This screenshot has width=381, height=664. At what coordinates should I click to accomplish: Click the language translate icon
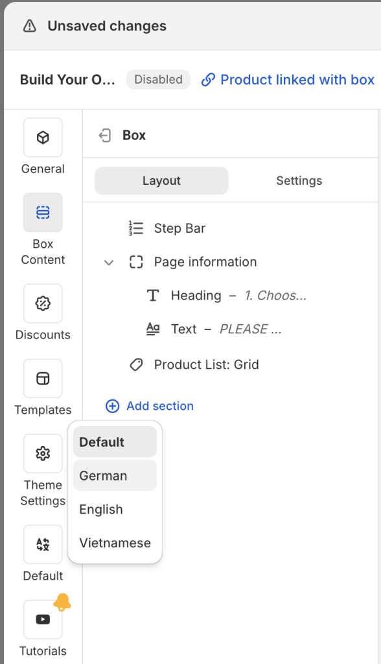[43, 545]
